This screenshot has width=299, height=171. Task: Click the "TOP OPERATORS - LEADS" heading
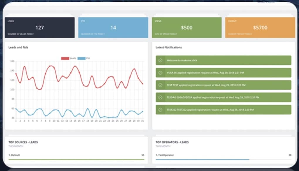pyautogui.click(x=172, y=142)
